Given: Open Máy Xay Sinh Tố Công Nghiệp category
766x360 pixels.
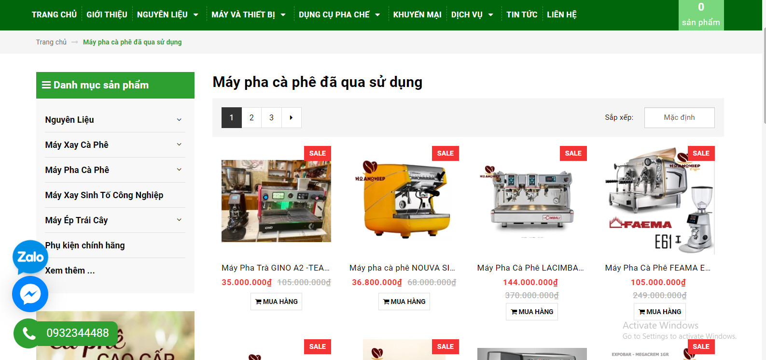Looking at the screenshot, I should click(104, 195).
